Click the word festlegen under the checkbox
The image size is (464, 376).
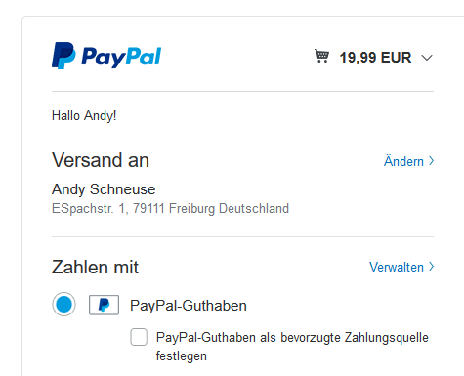(x=182, y=356)
